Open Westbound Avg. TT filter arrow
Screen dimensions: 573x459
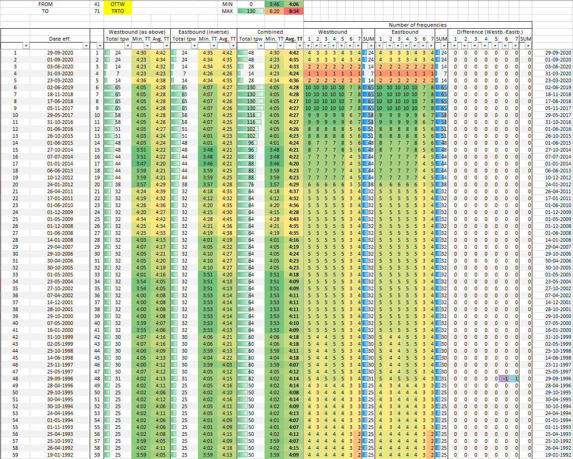coord(166,46)
